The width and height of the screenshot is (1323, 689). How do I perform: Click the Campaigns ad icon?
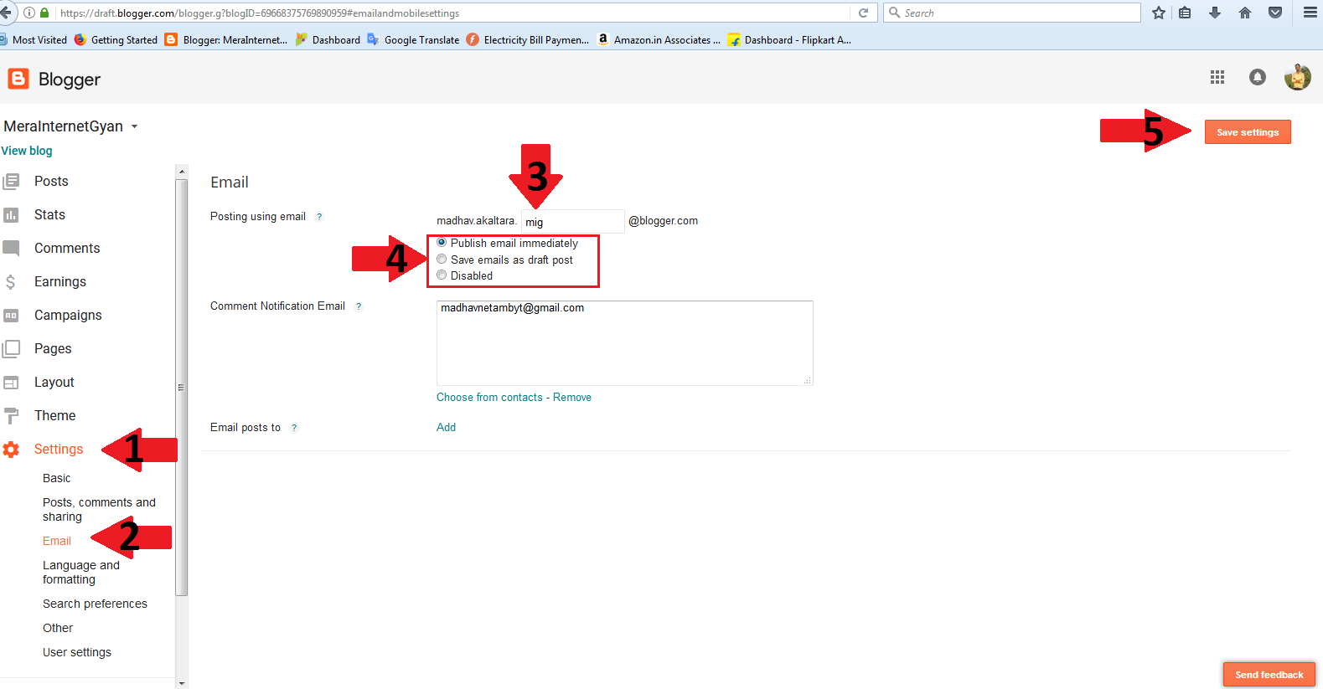click(11, 315)
